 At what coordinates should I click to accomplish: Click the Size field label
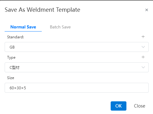[11, 78]
